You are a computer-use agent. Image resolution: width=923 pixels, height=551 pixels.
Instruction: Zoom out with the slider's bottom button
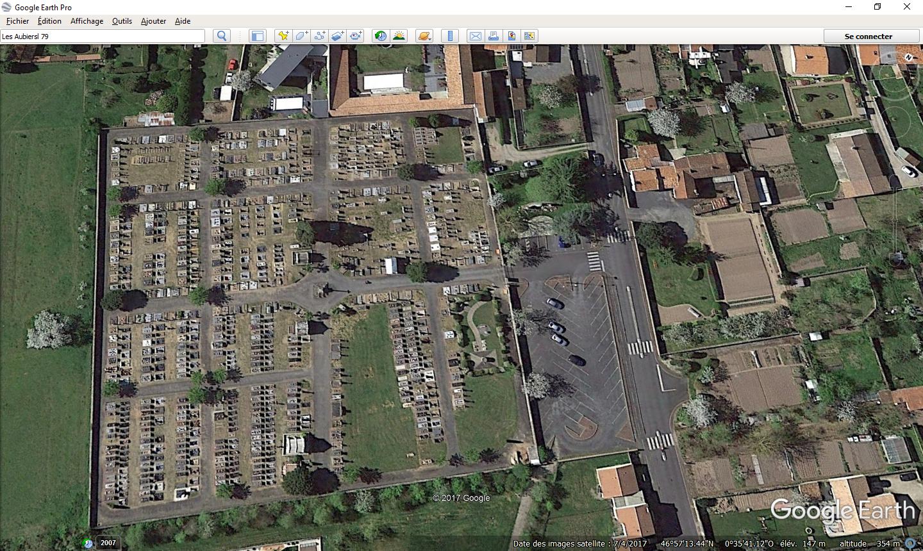point(895,259)
